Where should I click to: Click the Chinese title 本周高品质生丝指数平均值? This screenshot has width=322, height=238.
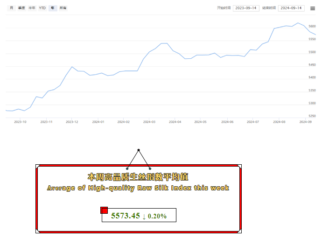click(x=138, y=177)
